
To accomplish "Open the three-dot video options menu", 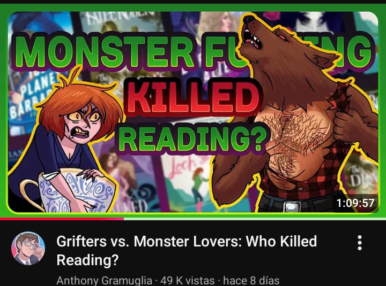I will pyautogui.click(x=360, y=243).
